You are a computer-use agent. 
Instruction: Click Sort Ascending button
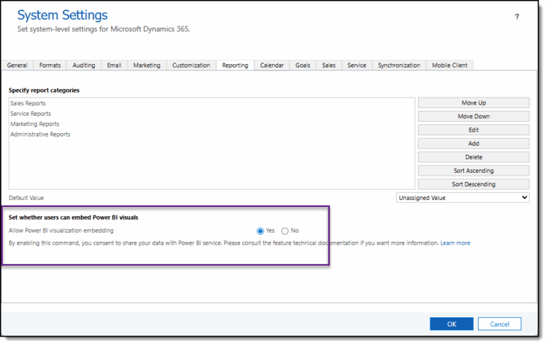[x=474, y=171]
